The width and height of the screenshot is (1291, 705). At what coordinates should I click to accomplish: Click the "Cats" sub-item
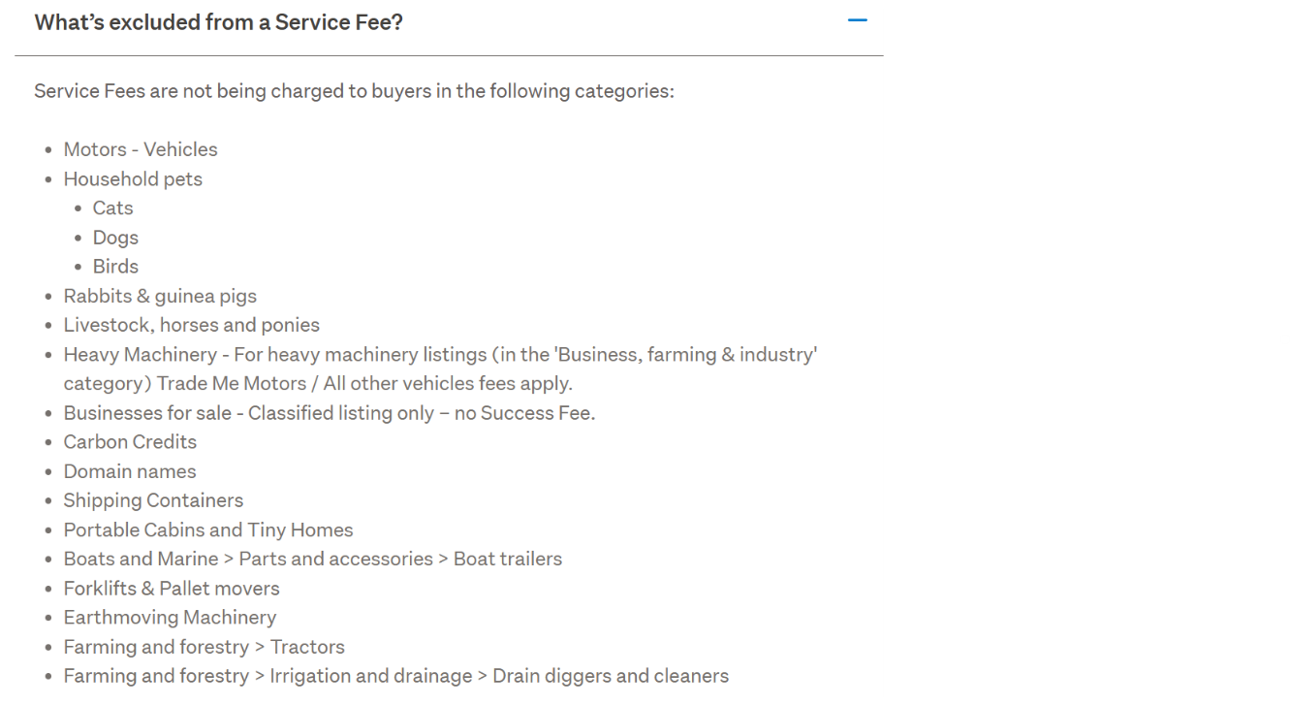point(112,208)
